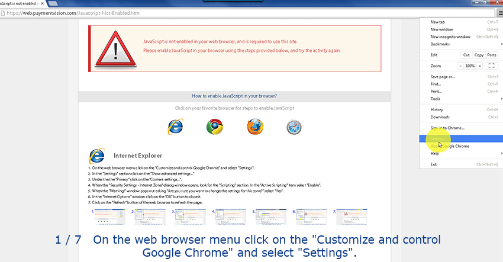This screenshot has width=503, height=262.
Task: Click instruction line 7 about the "Refresh" button
Action: (x=146, y=203)
